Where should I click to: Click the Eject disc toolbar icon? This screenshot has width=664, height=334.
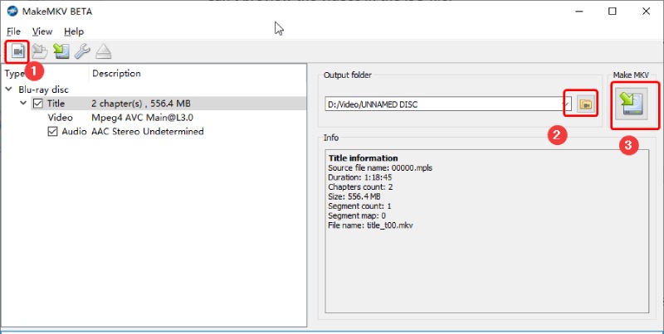click(x=103, y=51)
